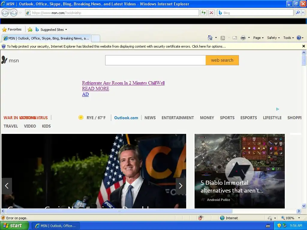
Task: Select MONEY in navigation bar
Action: pyautogui.click(x=207, y=118)
